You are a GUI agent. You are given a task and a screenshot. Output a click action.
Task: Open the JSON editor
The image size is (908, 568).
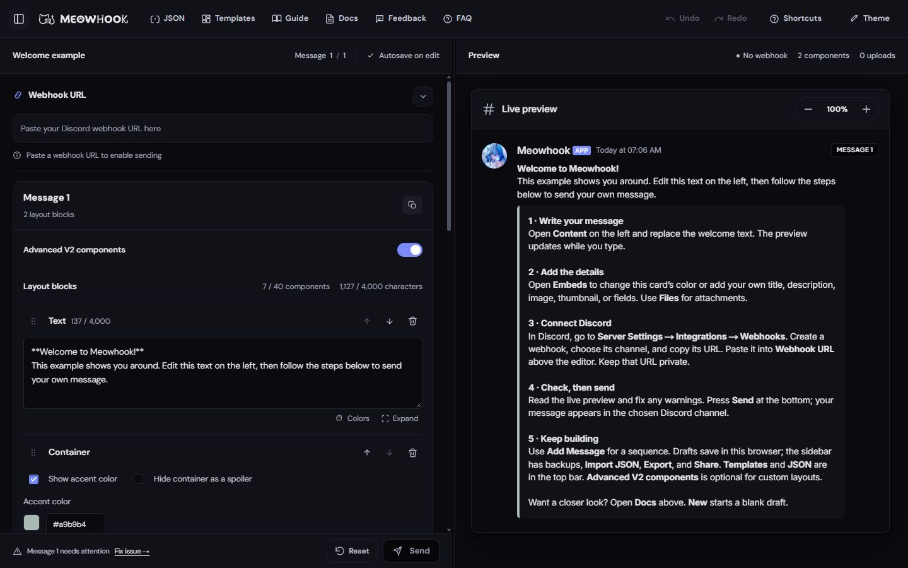point(168,18)
